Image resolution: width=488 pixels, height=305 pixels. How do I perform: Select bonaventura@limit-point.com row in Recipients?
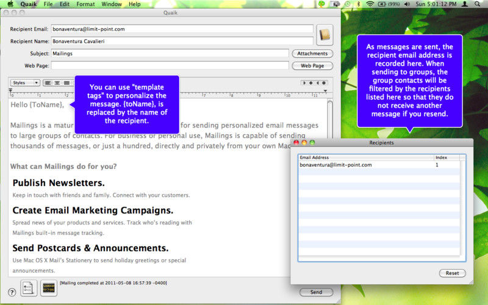click(x=379, y=165)
